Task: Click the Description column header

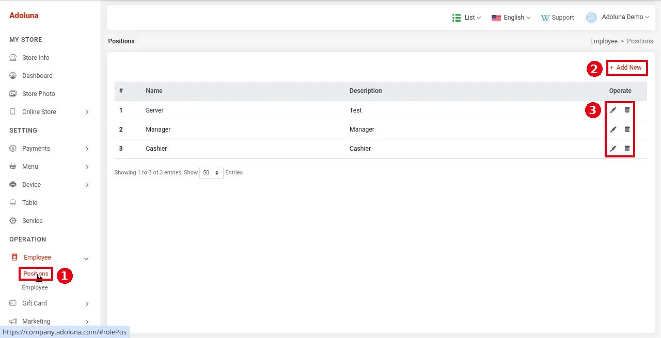Action: [366, 91]
